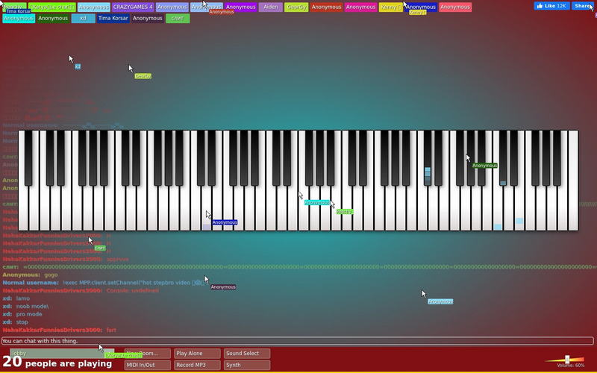Click the green слит participant tag
Screen dimensions: 597x373
178,18
